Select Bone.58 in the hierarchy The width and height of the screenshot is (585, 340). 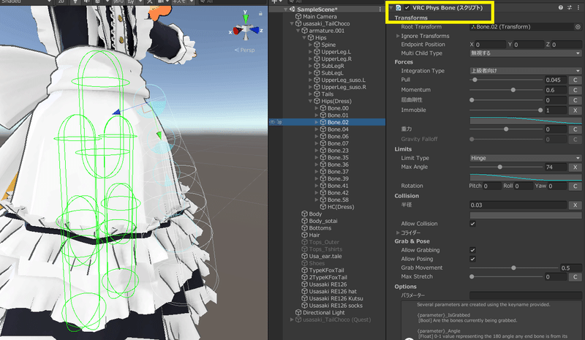coord(338,200)
